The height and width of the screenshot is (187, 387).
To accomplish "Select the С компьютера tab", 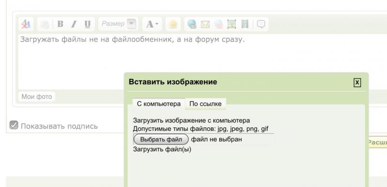I will pos(159,104).
